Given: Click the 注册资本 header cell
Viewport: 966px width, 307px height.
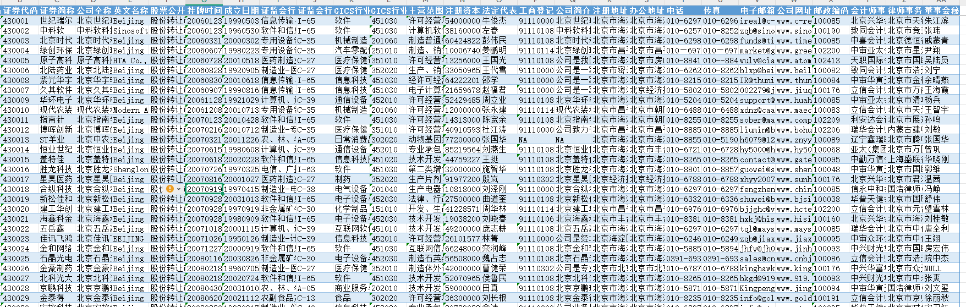Looking at the screenshot, I should 463,10.
